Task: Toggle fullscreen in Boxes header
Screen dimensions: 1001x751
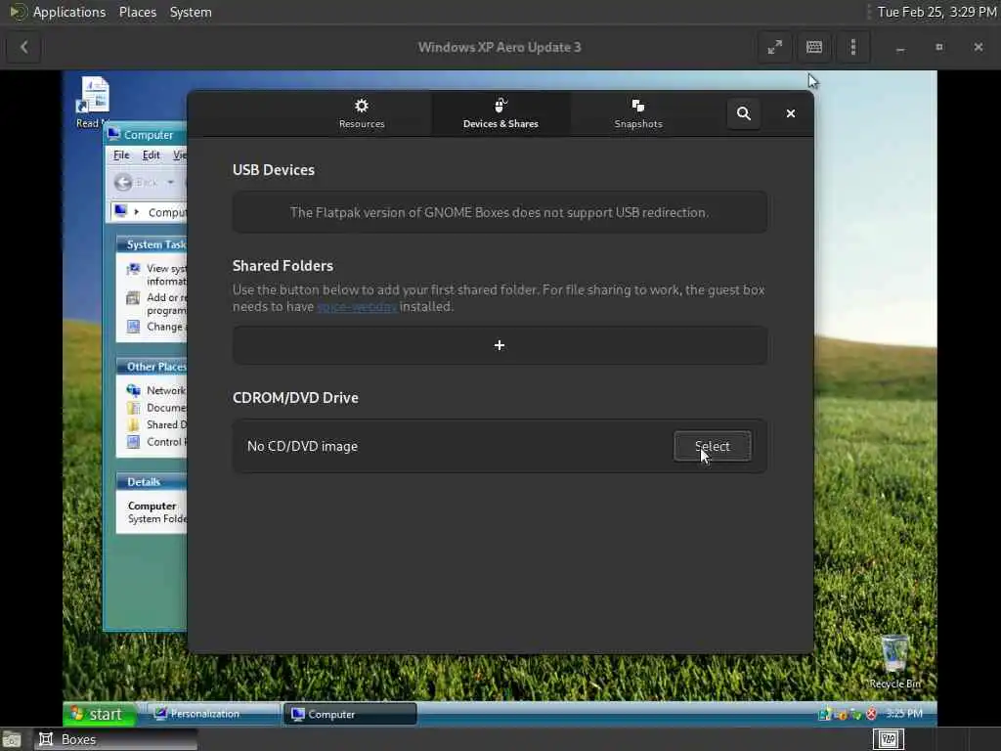Action: pyautogui.click(x=774, y=47)
